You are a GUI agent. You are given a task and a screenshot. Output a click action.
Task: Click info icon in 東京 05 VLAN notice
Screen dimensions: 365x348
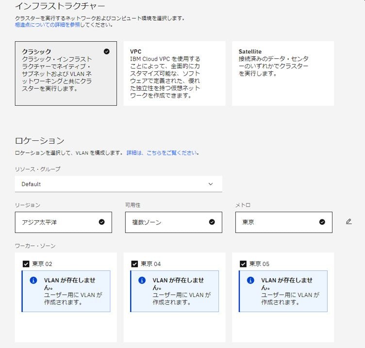[250, 280]
